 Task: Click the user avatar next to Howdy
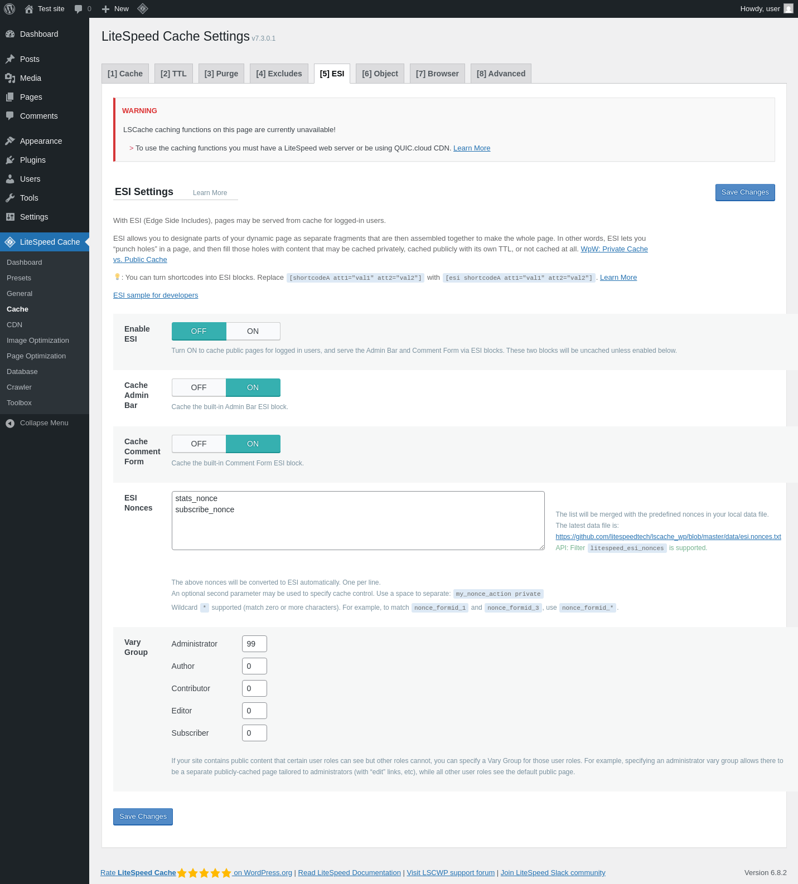(x=788, y=8)
